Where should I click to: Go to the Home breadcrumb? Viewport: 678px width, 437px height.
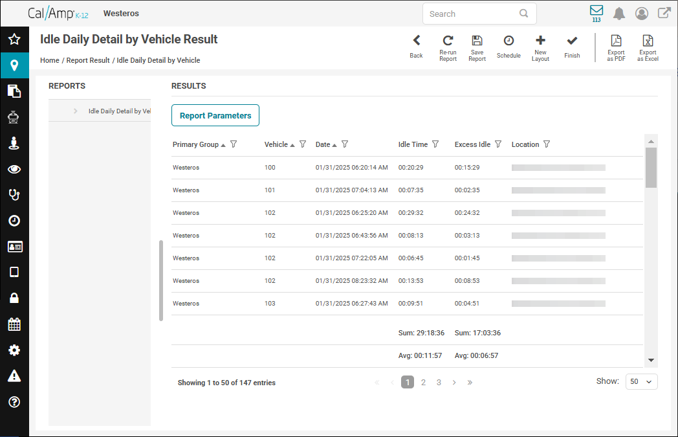(x=50, y=60)
